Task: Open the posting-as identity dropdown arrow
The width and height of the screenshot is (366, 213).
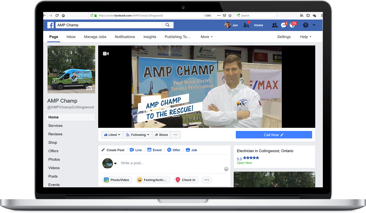Action: [x=116, y=164]
